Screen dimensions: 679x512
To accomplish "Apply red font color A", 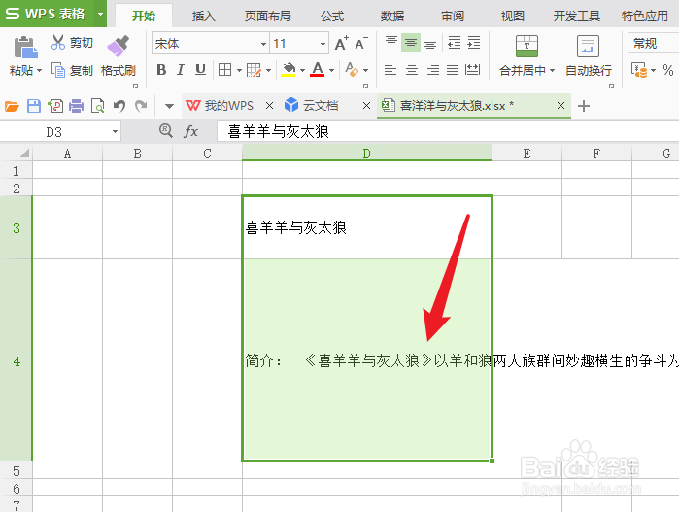I will pyautogui.click(x=318, y=70).
